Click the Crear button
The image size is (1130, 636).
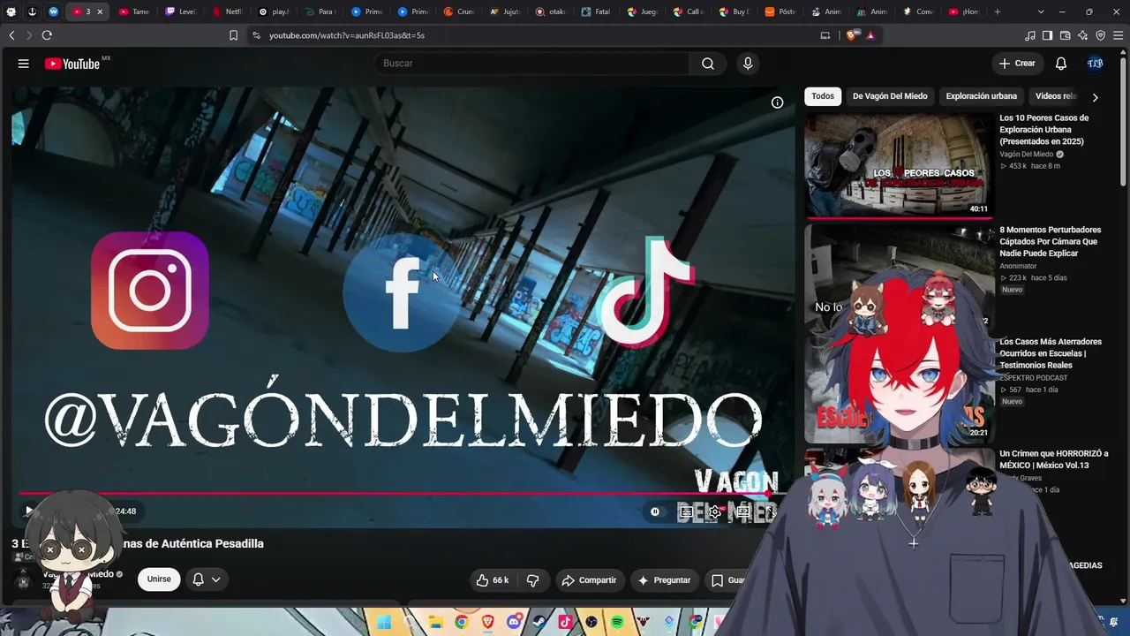[1017, 64]
